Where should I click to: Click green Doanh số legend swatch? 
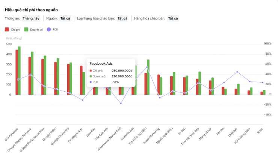pyautogui.click(x=26, y=30)
